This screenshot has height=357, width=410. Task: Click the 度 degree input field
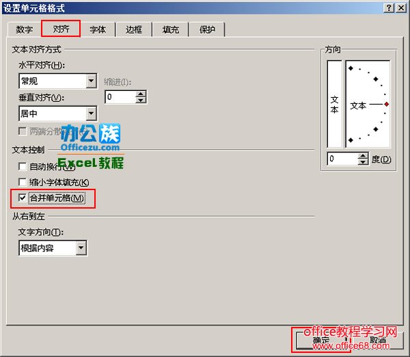[x=342, y=159]
